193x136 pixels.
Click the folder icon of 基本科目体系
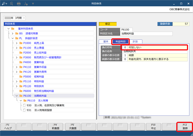coord(13,29)
